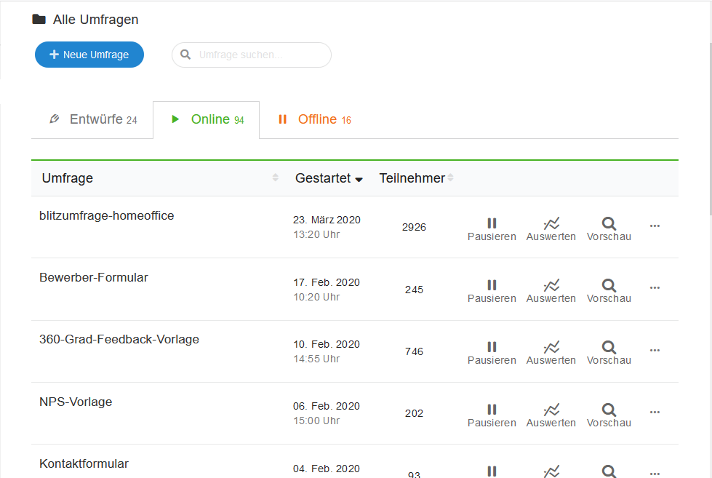Open more options for 360-Grad-Feedback-Vorlage
This screenshot has width=712, height=478.
pos(655,351)
